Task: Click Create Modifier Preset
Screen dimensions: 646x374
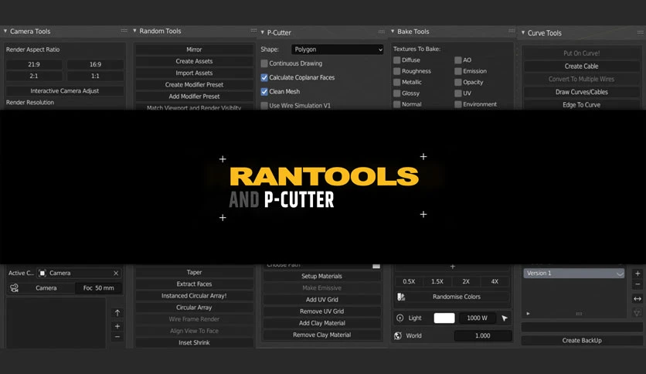Action: 194,84
